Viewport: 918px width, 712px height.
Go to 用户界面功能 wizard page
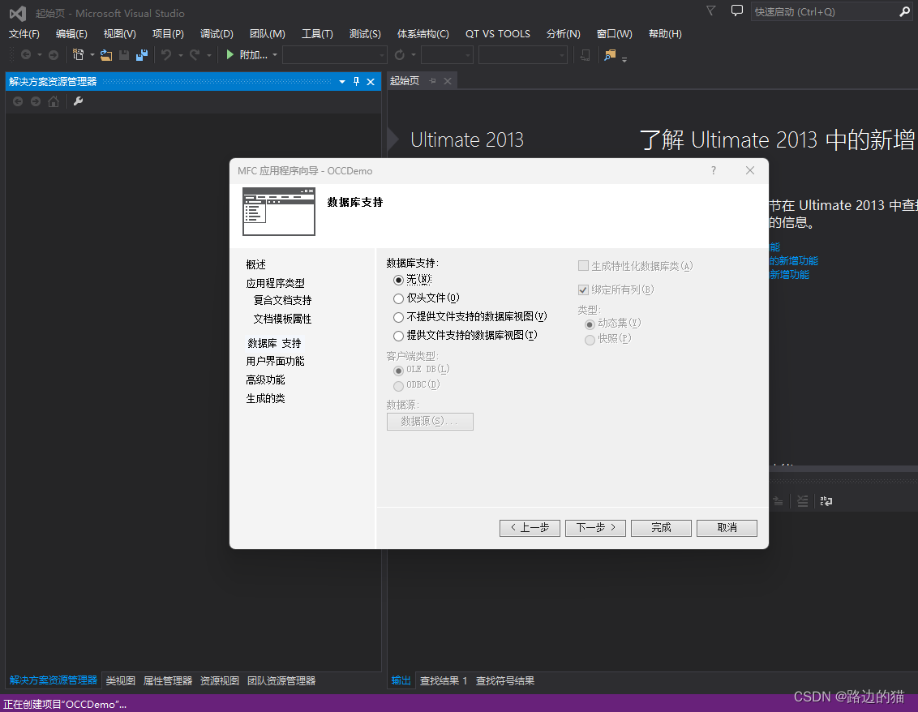click(x=275, y=361)
